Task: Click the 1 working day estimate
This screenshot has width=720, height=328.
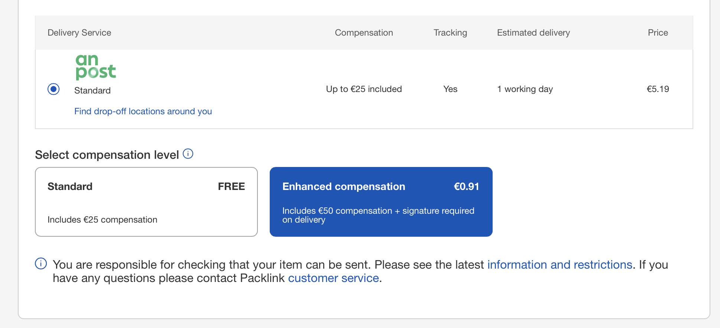Action: click(x=525, y=89)
